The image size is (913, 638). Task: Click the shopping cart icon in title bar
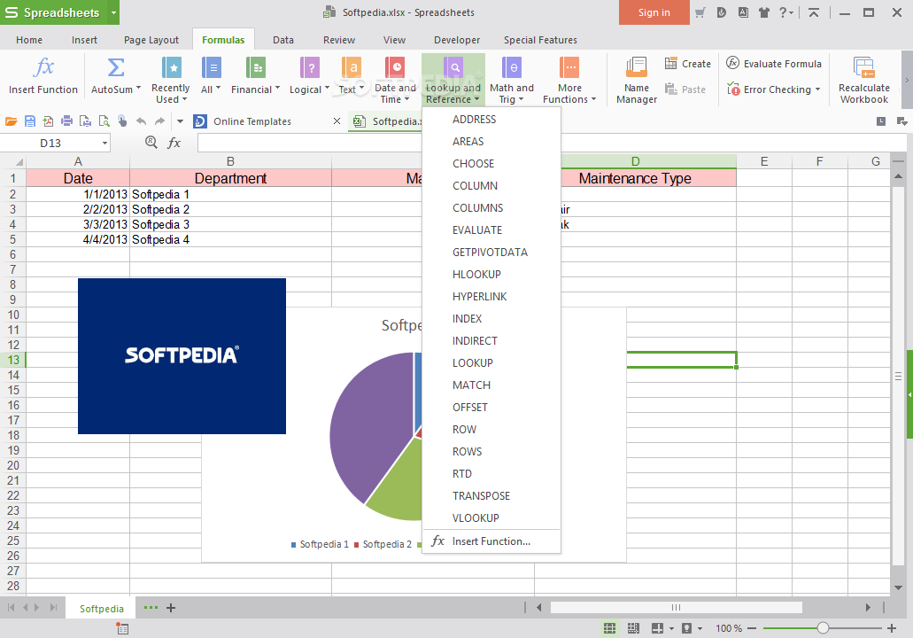(700, 12)
